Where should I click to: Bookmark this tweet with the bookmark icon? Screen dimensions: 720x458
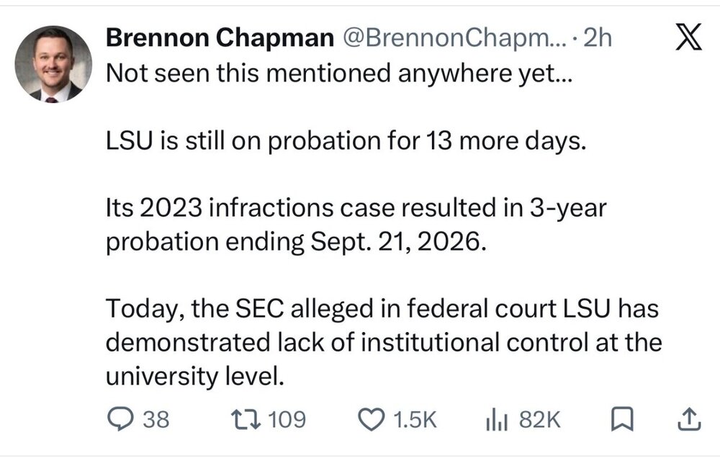[622, 419]
